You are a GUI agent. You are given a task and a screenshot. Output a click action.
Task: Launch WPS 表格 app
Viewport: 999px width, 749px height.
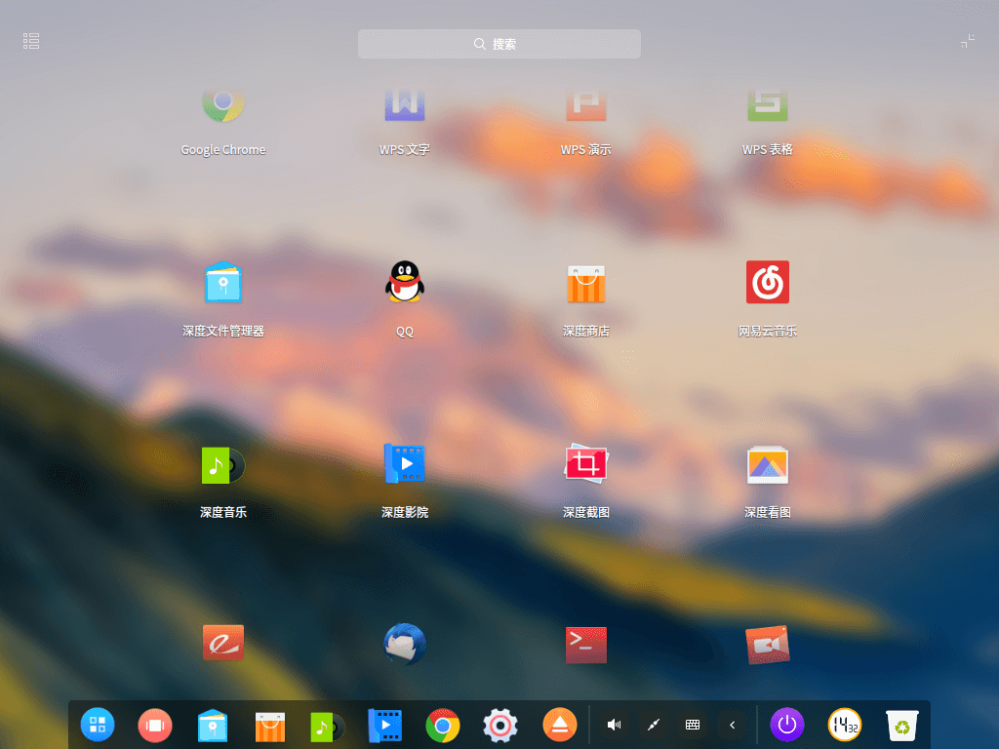coord(768,106)
